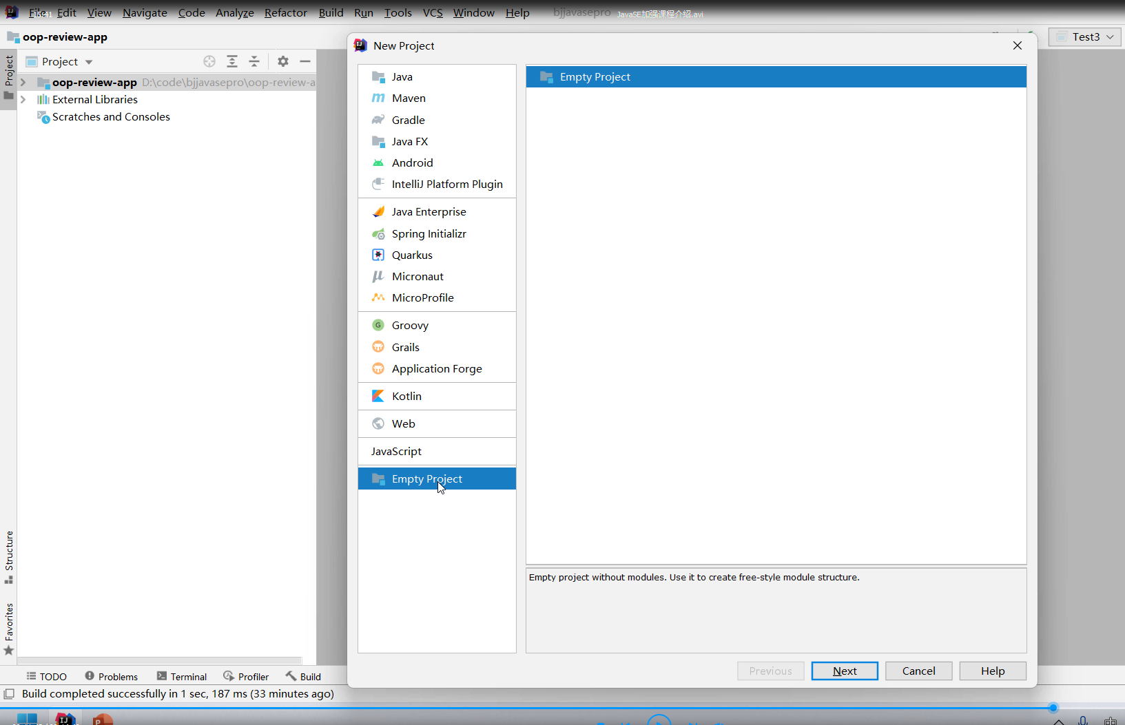Expand the oop-review-app tree node
The height and width of the screenshot is (725, 1125).
point(23,82)
